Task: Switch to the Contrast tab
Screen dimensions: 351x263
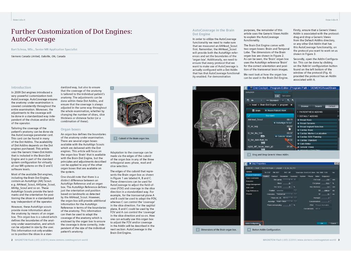Action: tap(274, 176)
